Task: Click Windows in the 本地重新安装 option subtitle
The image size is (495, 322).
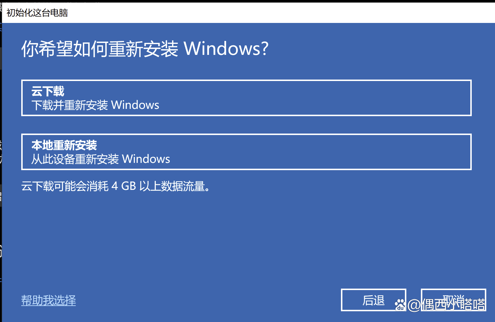Action: [x=146, y=159]
